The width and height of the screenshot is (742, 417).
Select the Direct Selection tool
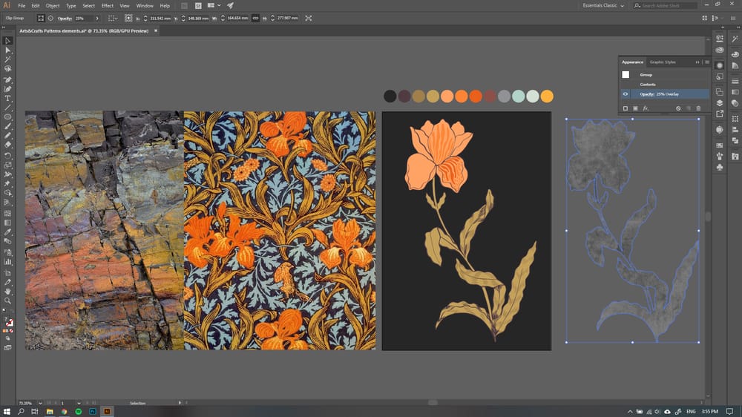pyautogui.click(x=7, y=50)
